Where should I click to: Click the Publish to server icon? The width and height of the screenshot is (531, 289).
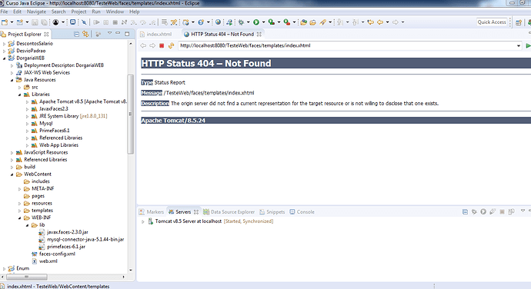pos(511,212)
